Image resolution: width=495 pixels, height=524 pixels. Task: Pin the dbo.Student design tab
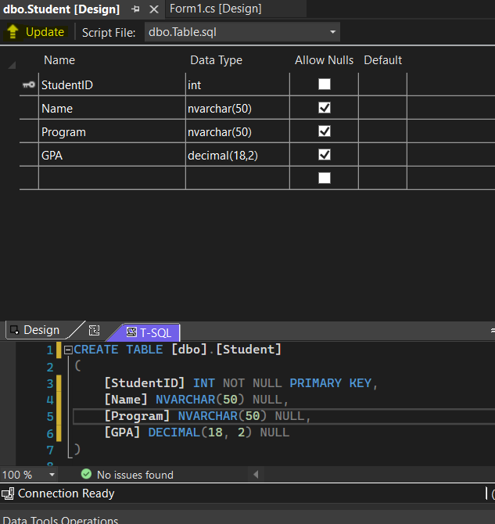point(136,9)
